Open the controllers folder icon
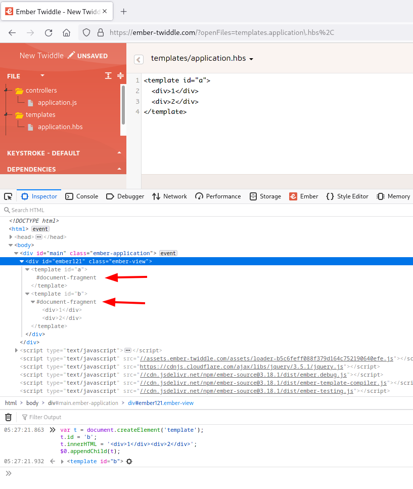This screenshot has height=489, width=413. tap(19, 91)
